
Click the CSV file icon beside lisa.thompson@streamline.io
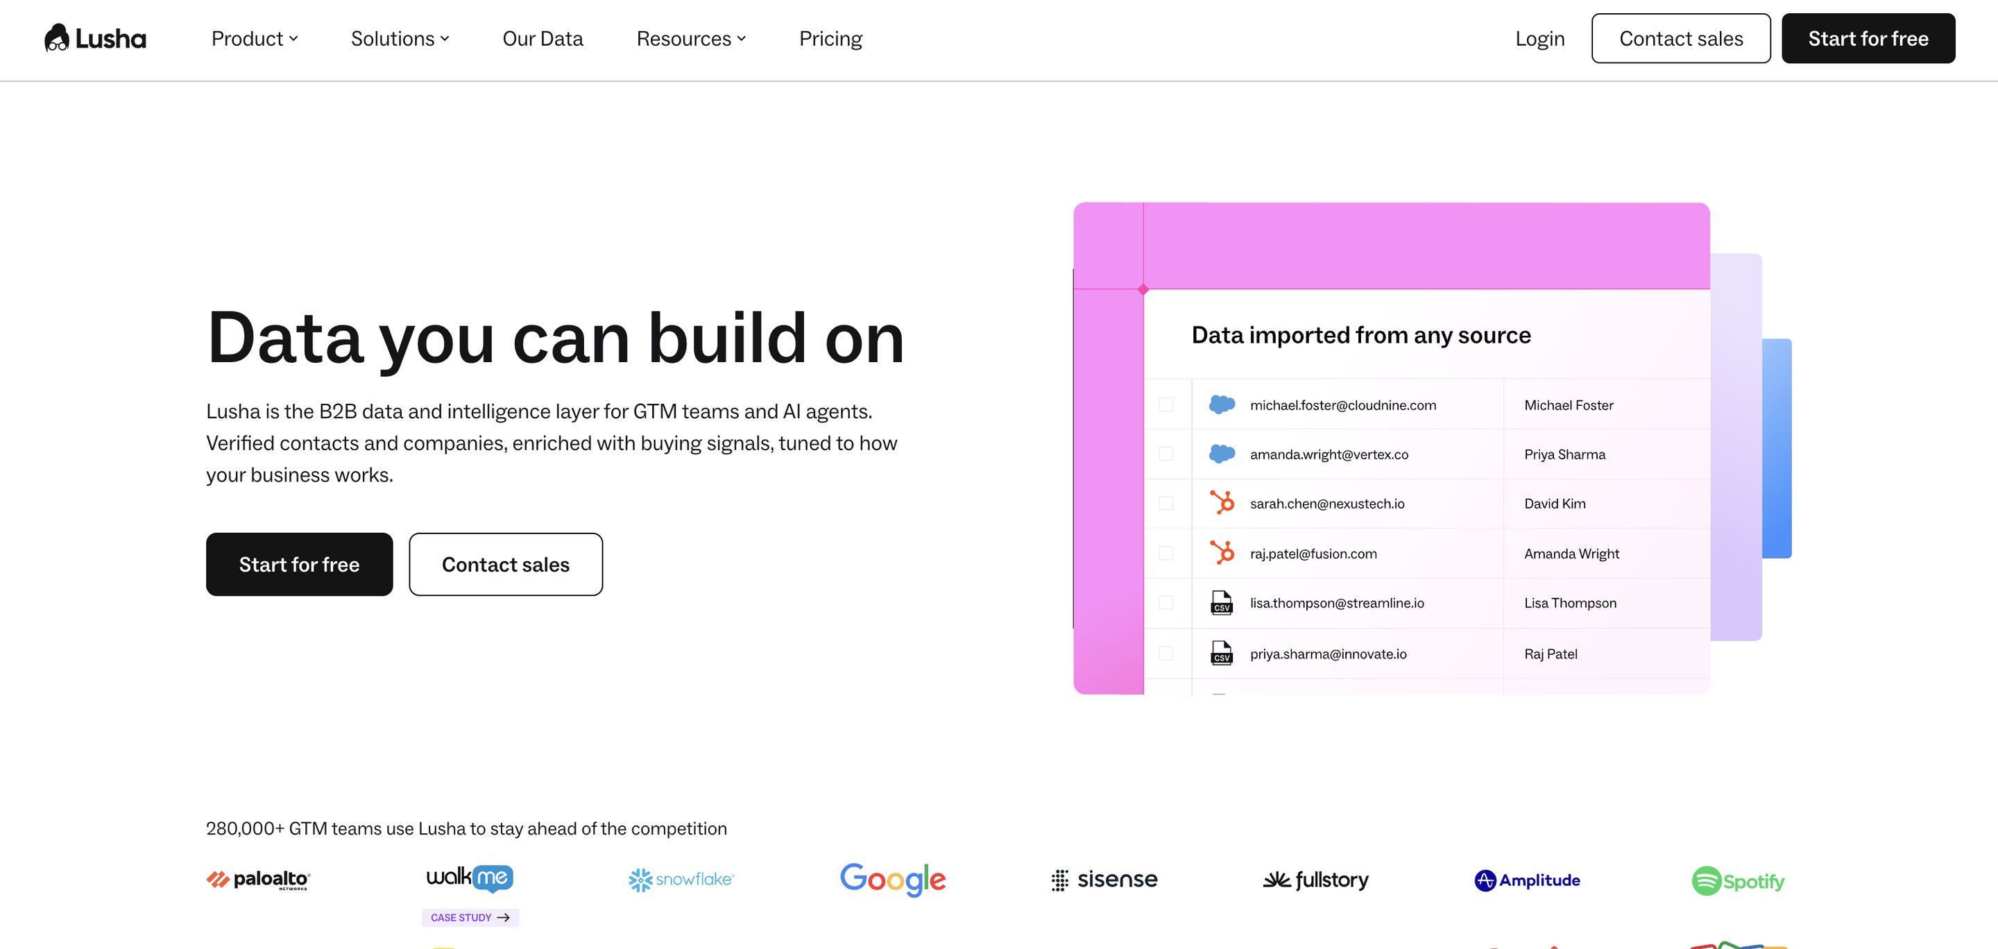1222,602
